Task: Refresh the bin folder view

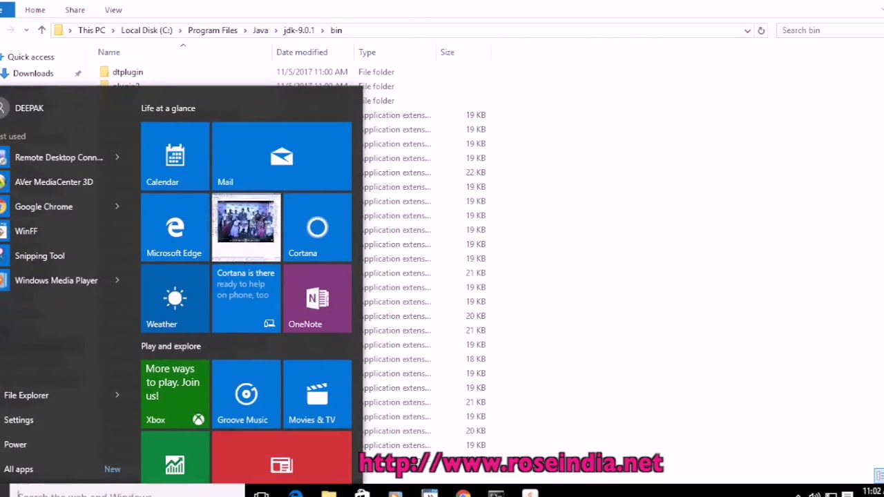Action: coord(761,30)
